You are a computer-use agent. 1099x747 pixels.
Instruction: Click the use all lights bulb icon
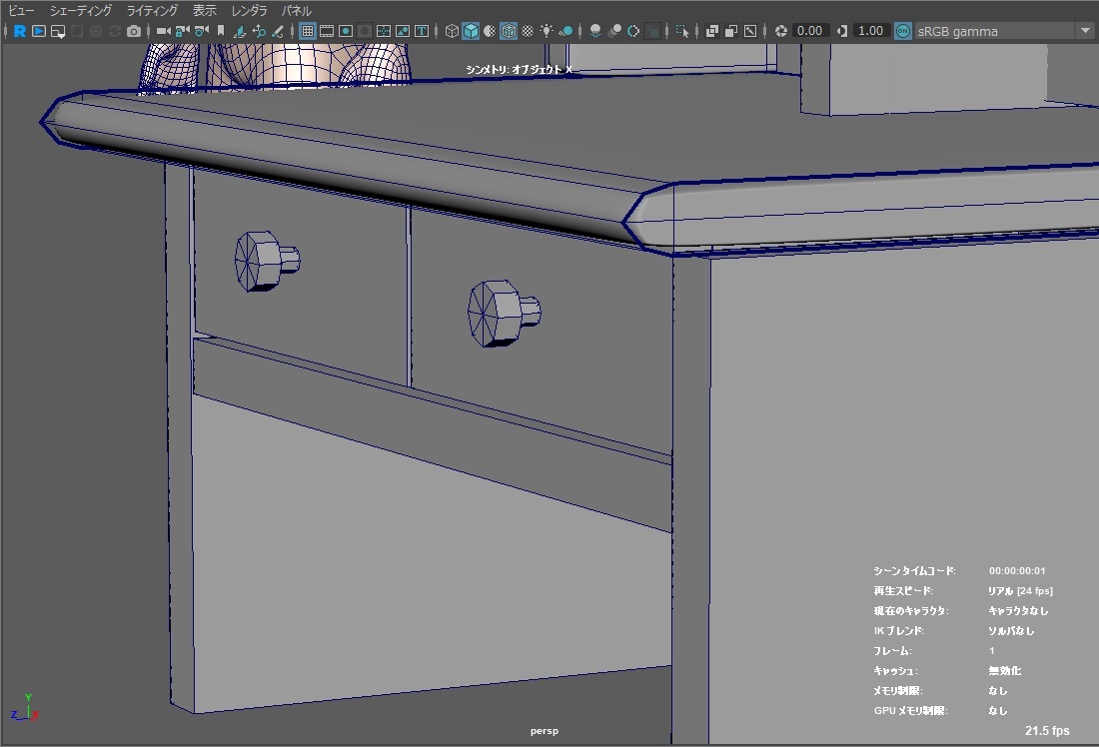(547, 31)
